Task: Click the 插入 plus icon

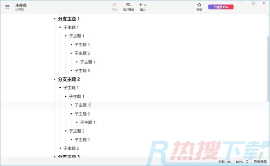Action: [x=141, y=5]
